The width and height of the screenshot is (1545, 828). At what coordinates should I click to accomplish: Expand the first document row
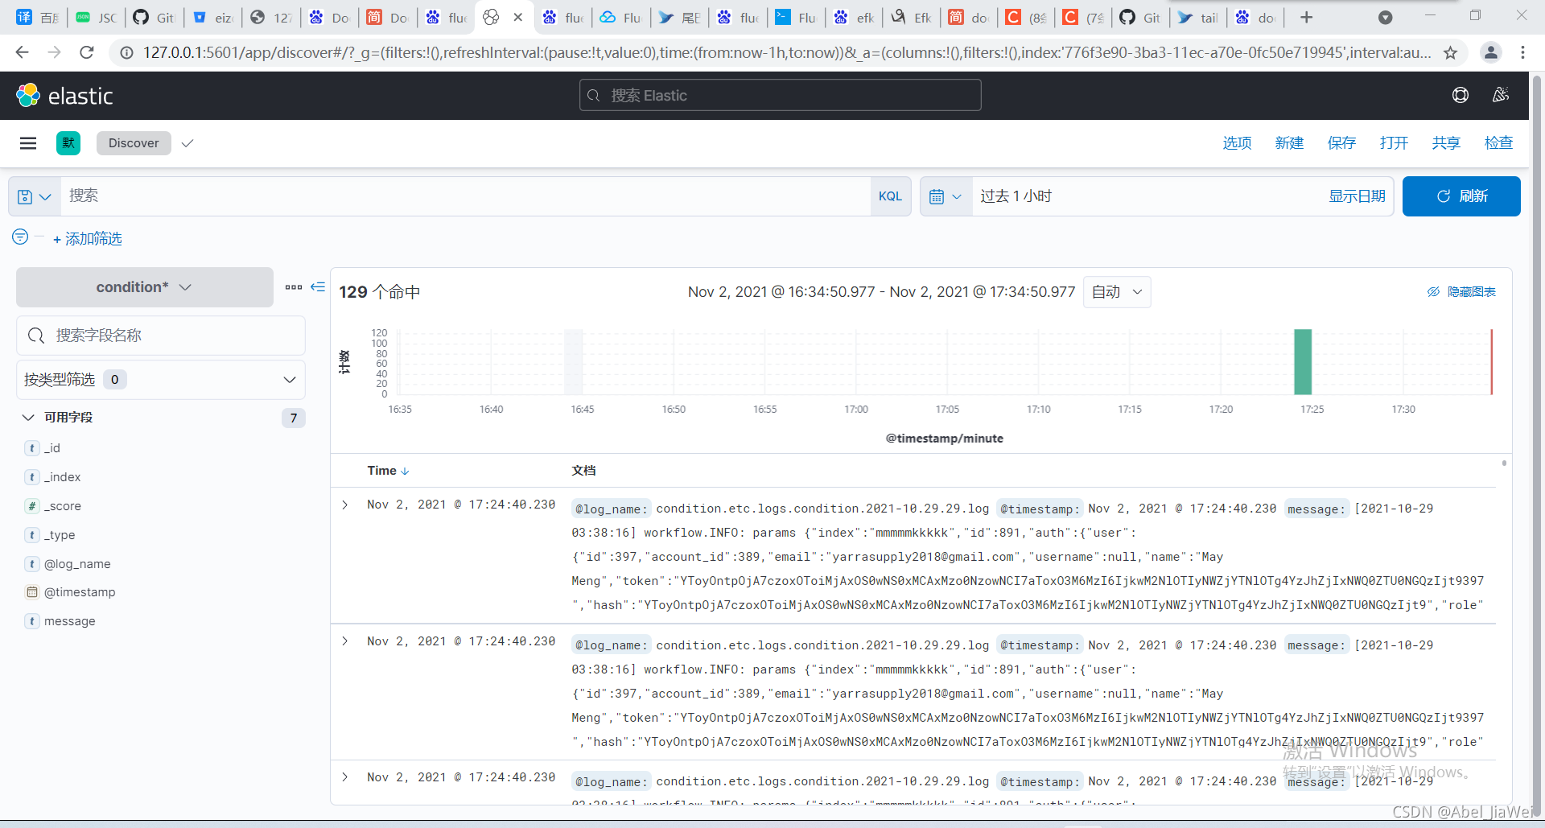pyautogui.click(x=345, y=505)
